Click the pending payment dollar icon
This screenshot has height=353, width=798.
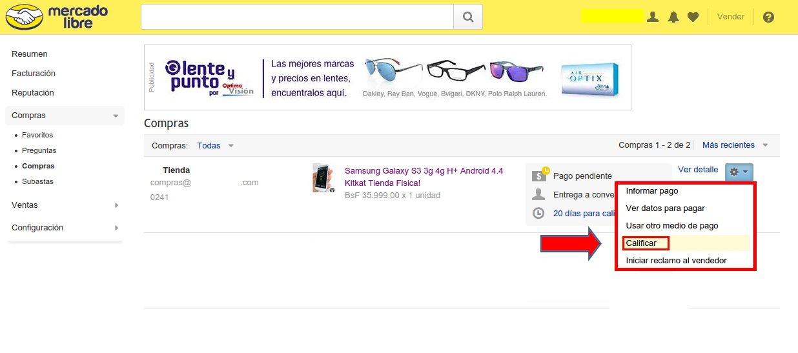(539, 175)
